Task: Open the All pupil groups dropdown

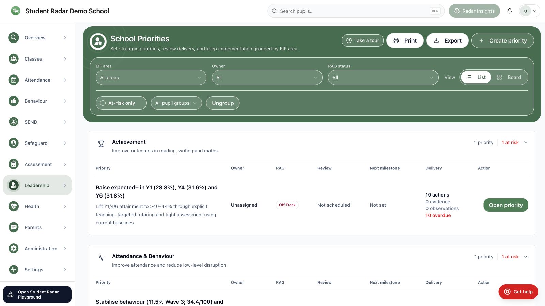Action: tap(176, 103)
